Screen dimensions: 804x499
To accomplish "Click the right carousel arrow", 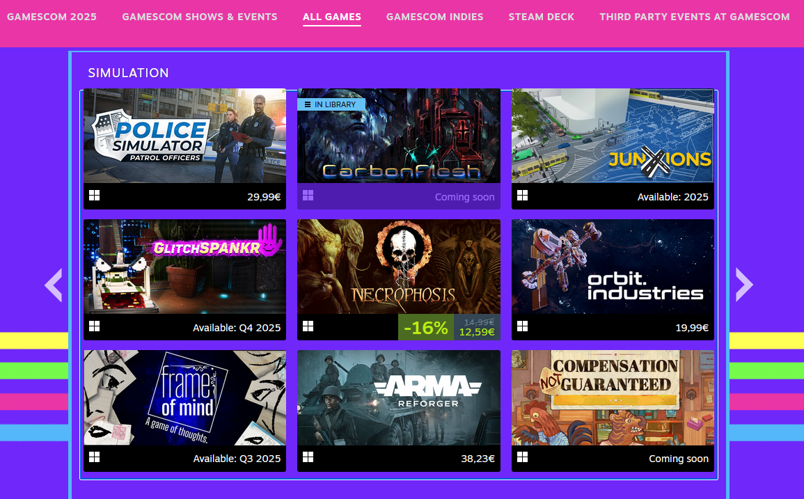I will [x=744, y=285].
